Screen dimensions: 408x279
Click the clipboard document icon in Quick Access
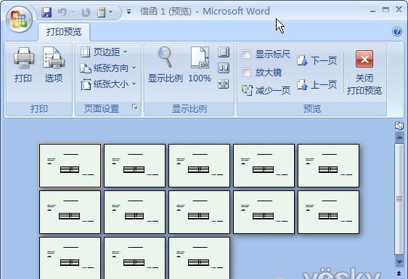pyautogui.click(x=101, y=12)
